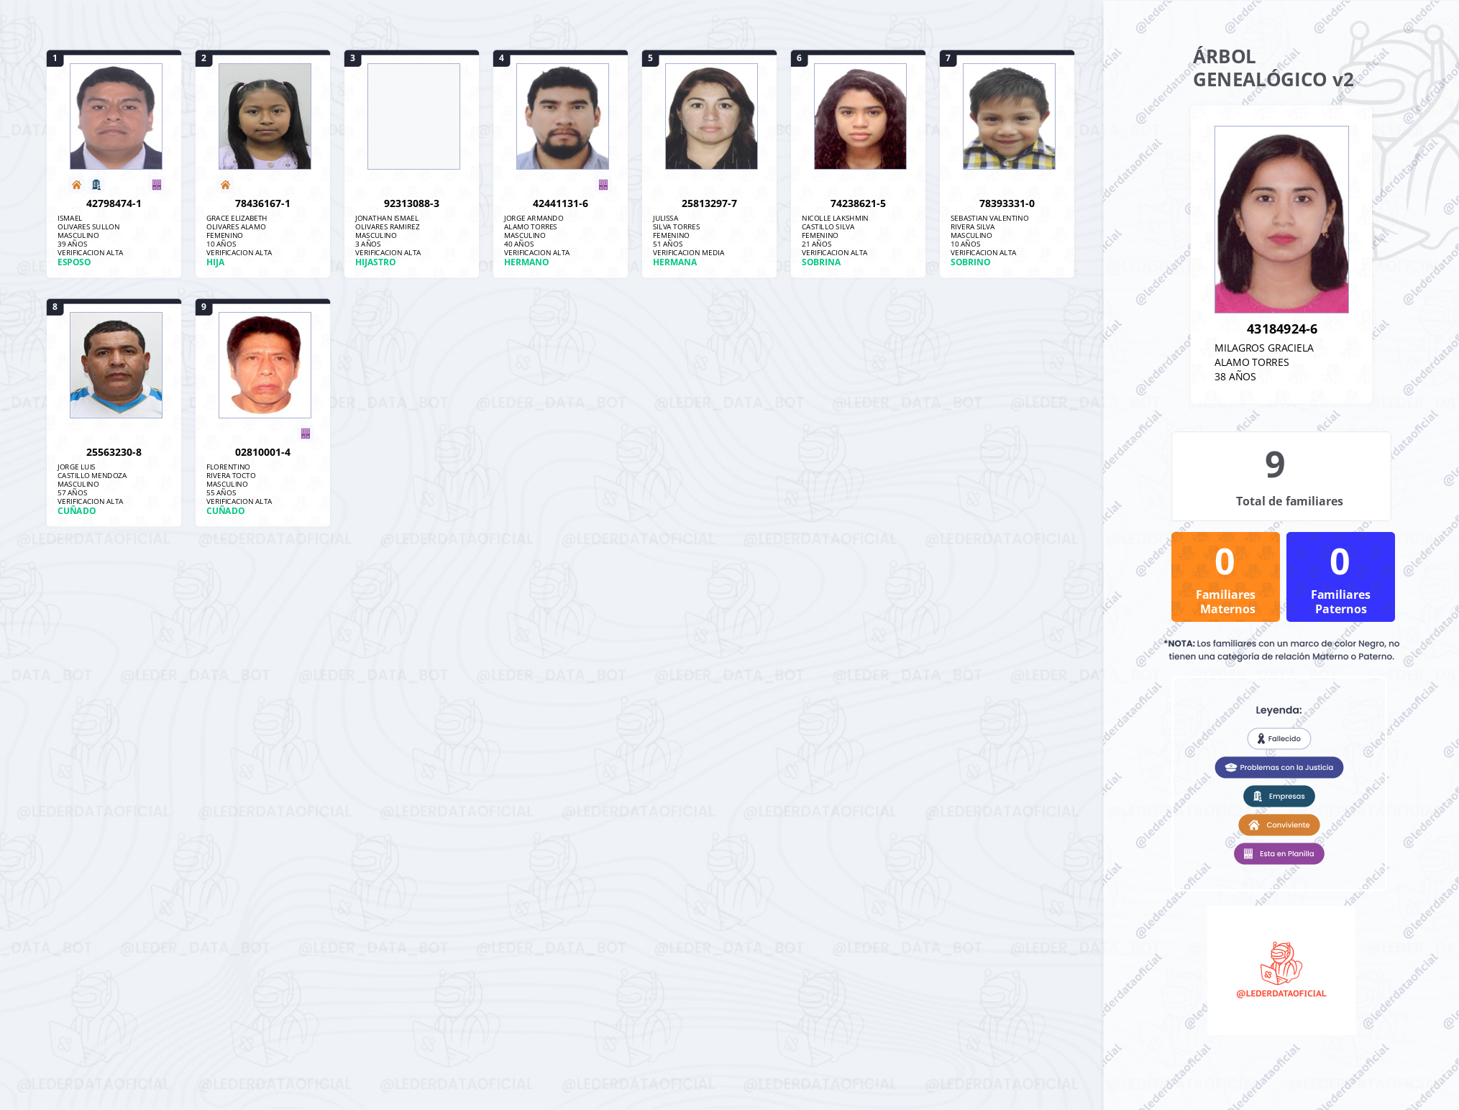Click the purple planilla icon on Ismael's card
The height and width of the screenshot is (1110, 1459).
157,185
